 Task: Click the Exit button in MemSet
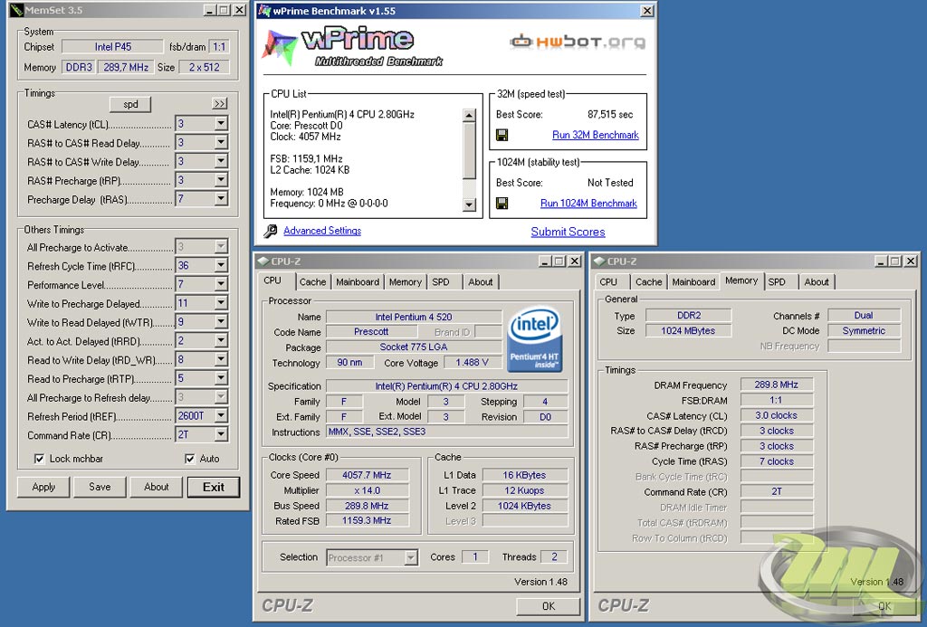[x=214, y=487]
